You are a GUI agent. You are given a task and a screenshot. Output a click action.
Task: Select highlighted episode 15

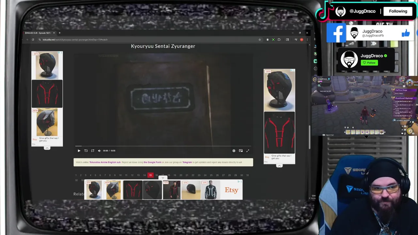click(x=150, y=175)
